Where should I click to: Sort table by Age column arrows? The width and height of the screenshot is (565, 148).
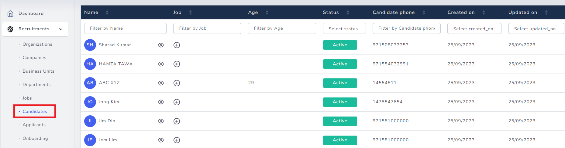point(267,12)
